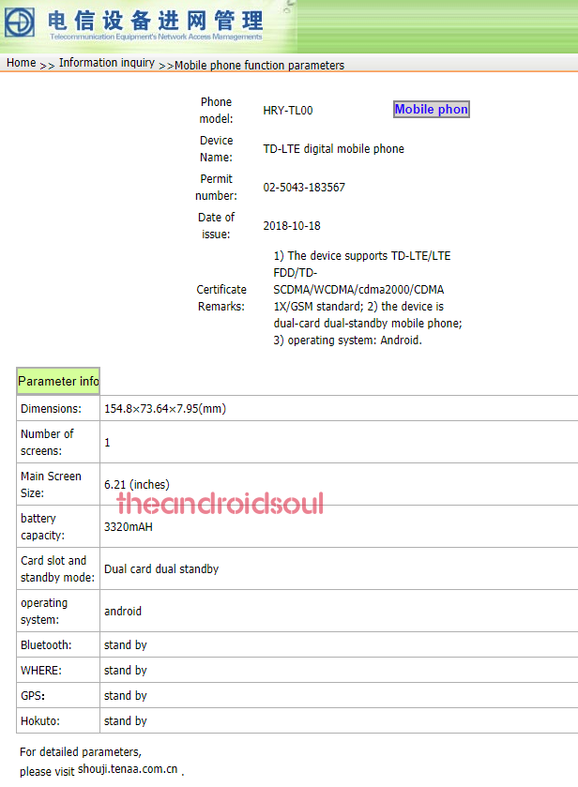Go to the Home breadcrumb link
This screenshot has width=578, height=787.
[x=21, y=63]
